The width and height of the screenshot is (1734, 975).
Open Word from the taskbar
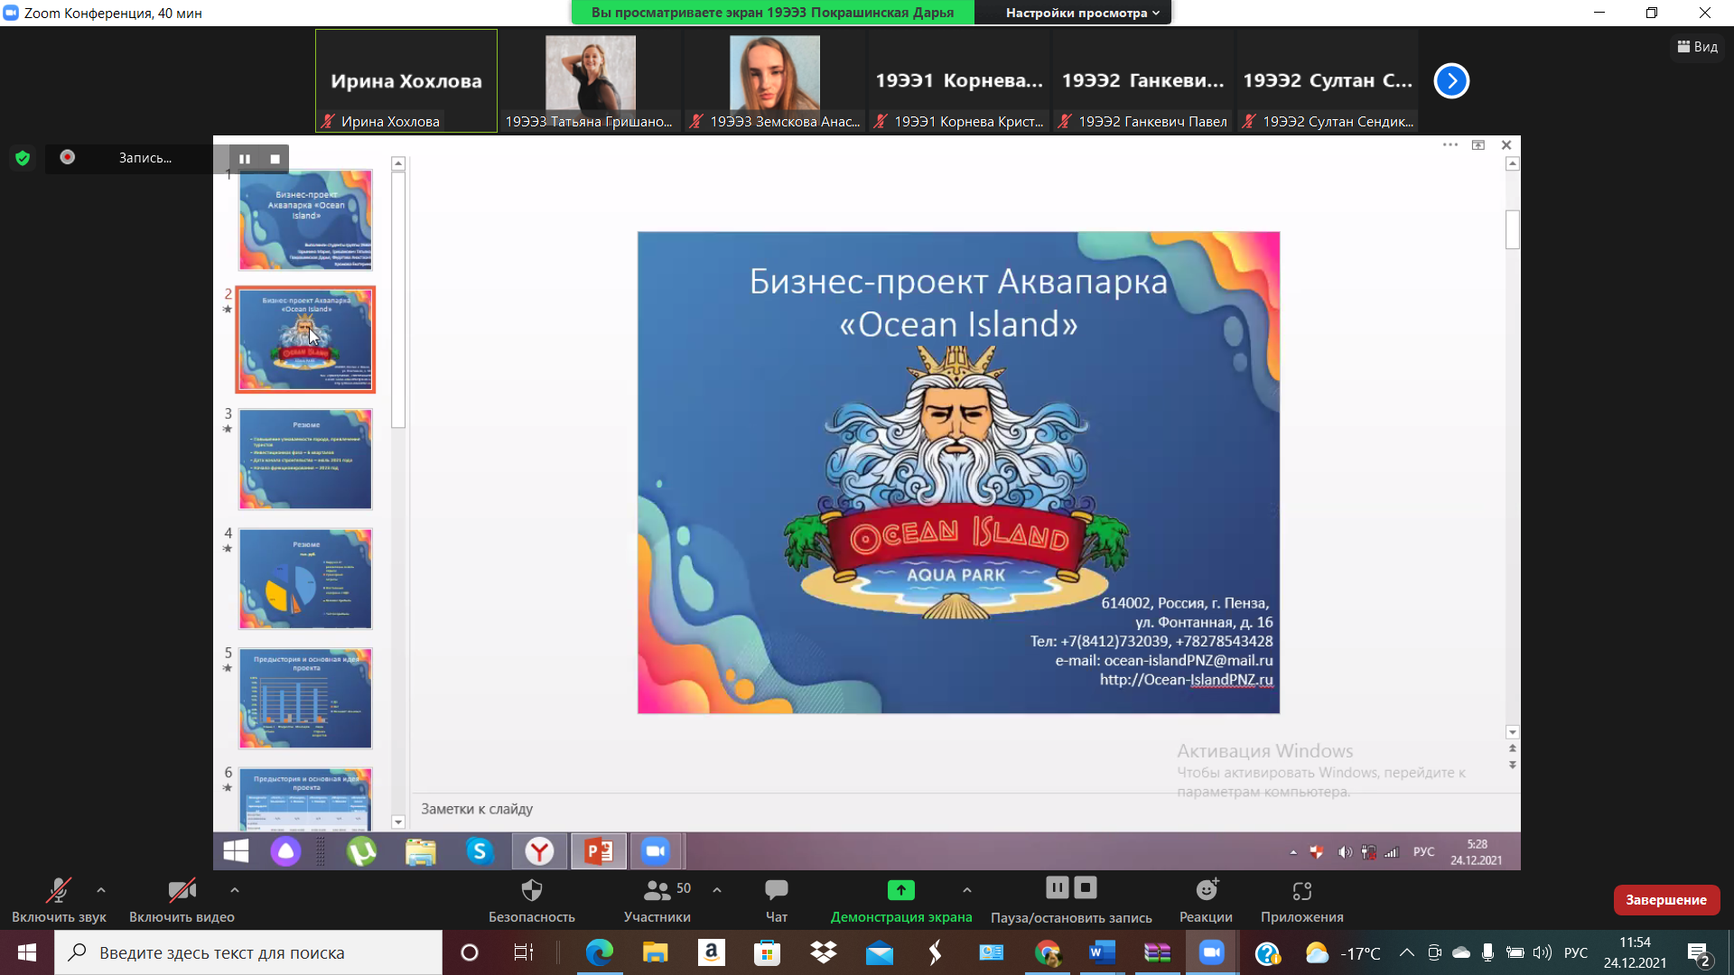(1103, 952)
